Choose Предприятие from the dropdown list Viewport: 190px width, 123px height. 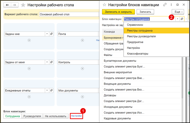pyautogui.click(x=156, y=42)
